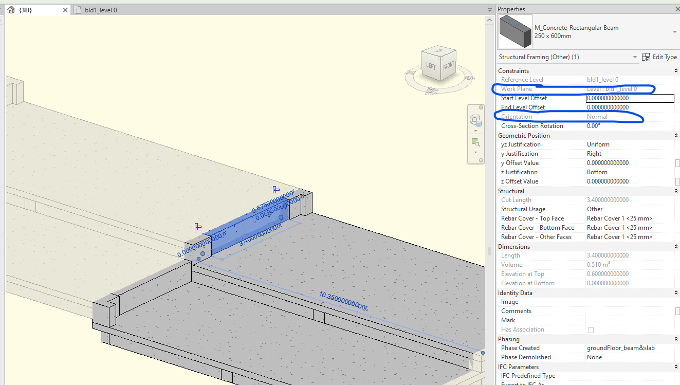Select the beam's left end drag grip
The height and width of the screenshot is (385, 680).
tap(203, 254)
